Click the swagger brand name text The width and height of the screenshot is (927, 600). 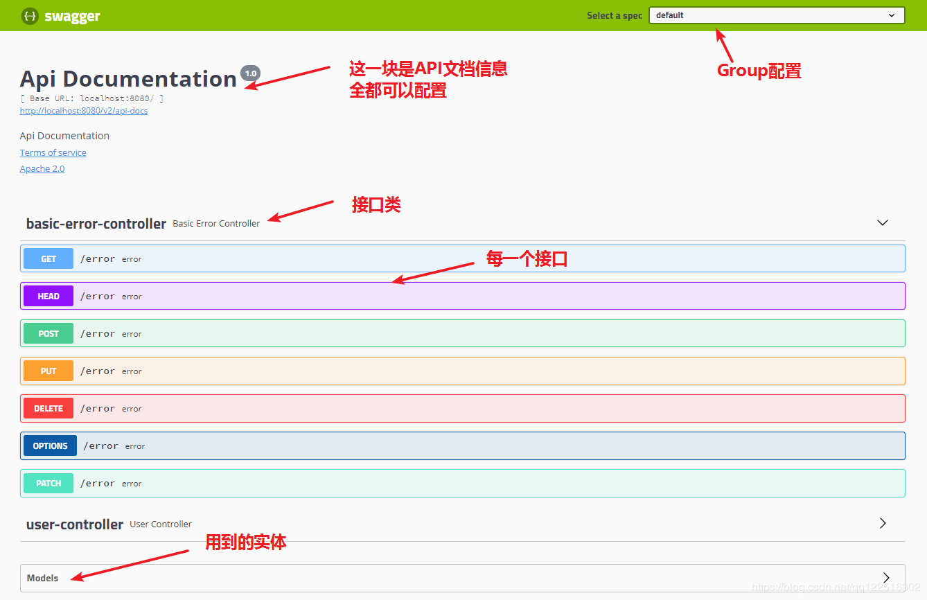click(x=72, y=16)
